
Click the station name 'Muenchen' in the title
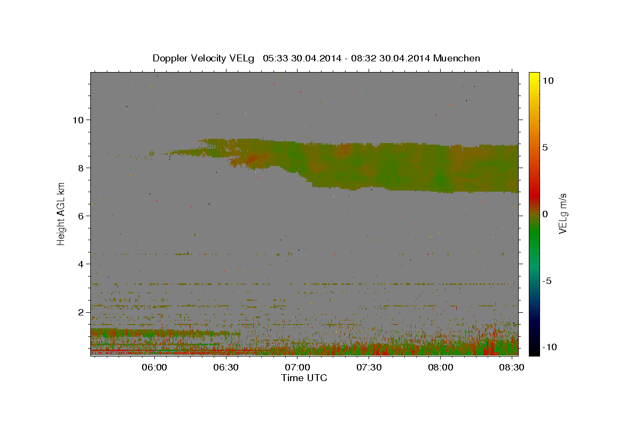(x=457, y=58)
